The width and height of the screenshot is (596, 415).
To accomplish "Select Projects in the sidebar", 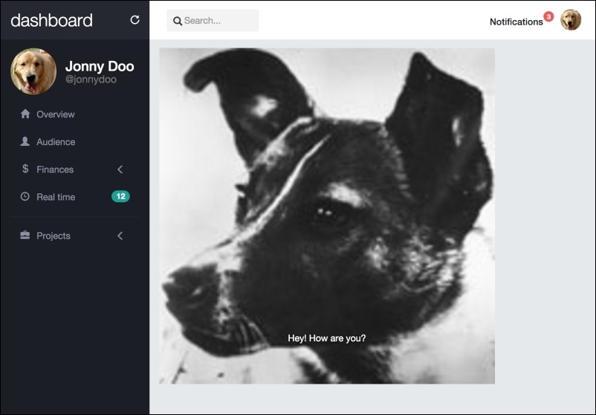I will 54,236.
